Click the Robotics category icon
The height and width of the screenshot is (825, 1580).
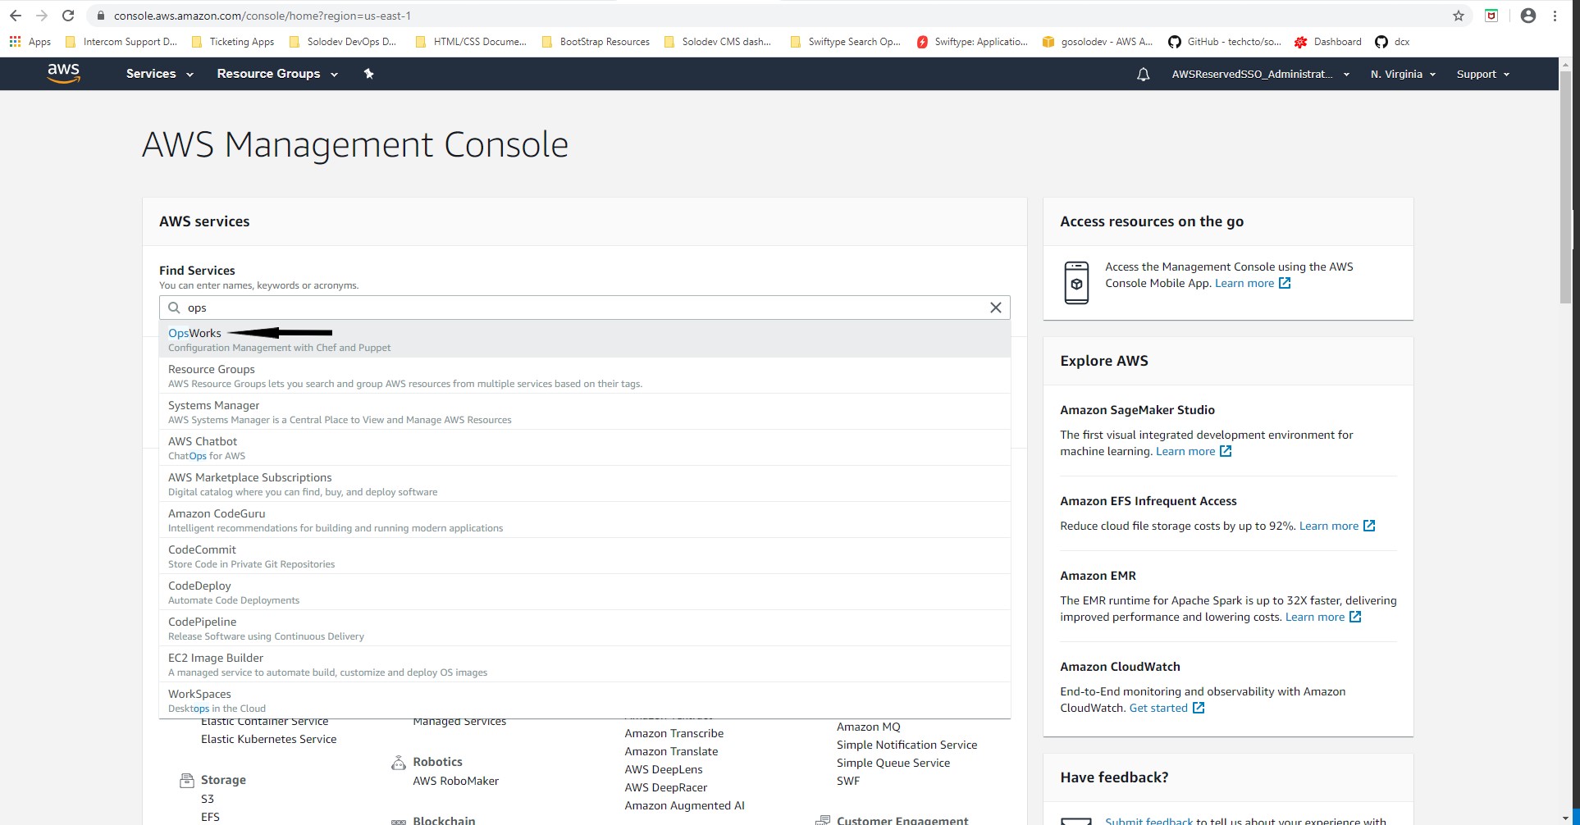tap(399, 763)
